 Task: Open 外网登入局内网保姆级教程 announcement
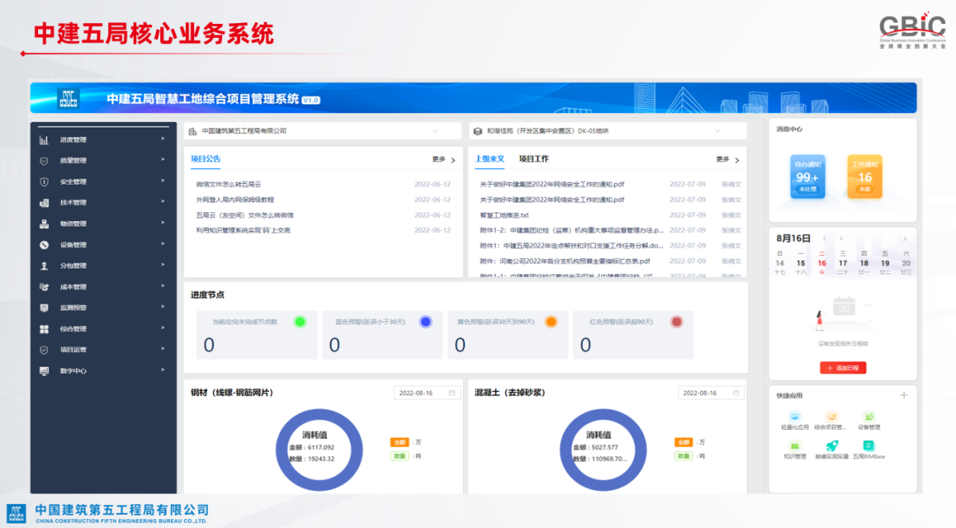pos(235,200)
